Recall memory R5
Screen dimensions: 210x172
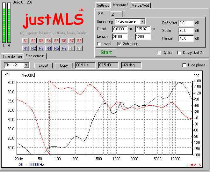tap(56, 48)
